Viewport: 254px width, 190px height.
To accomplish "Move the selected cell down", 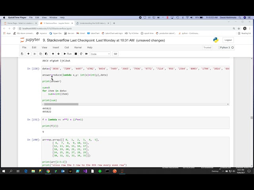I will (58, 54).
